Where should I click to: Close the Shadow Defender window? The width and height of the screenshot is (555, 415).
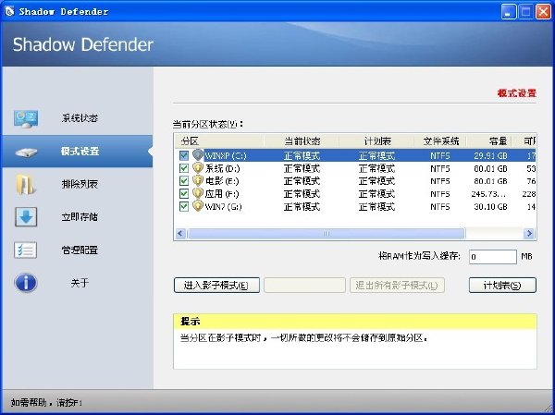tap(543, 12)
